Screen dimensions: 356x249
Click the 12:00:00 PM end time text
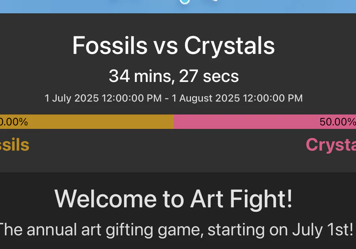pyautogui.click(x=273, y=98)
